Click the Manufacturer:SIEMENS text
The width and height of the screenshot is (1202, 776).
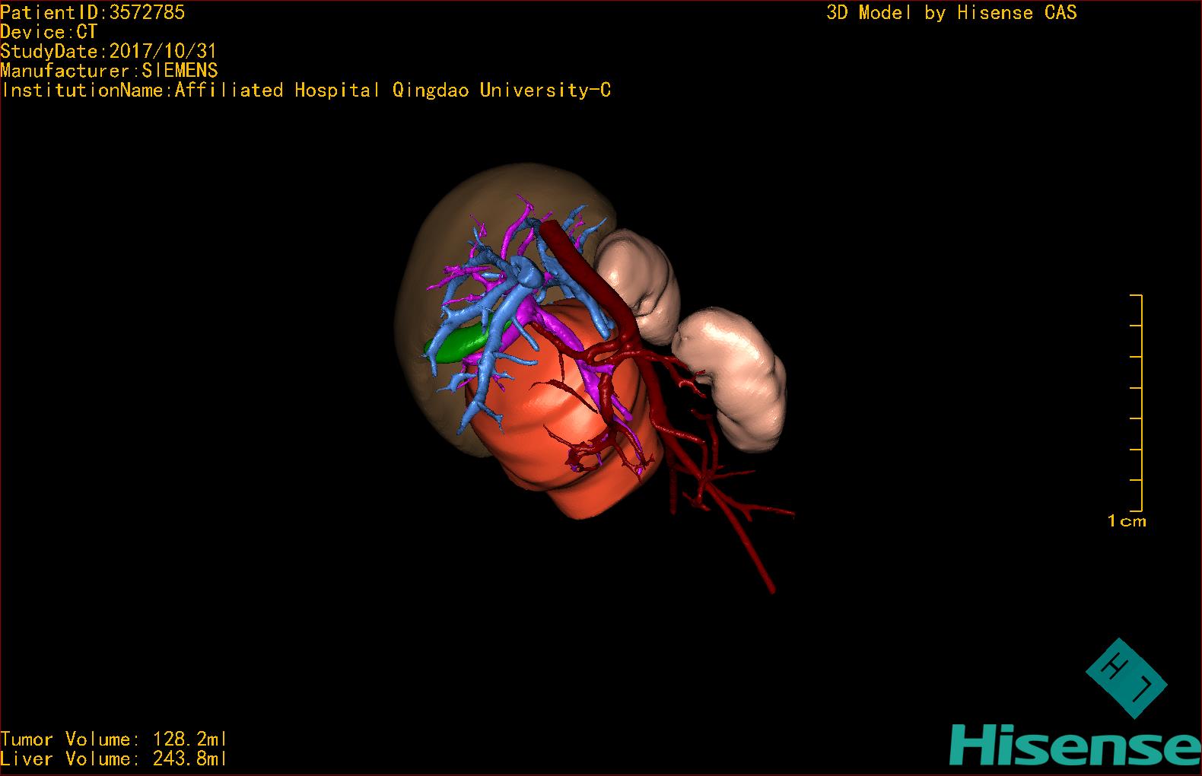109,71
